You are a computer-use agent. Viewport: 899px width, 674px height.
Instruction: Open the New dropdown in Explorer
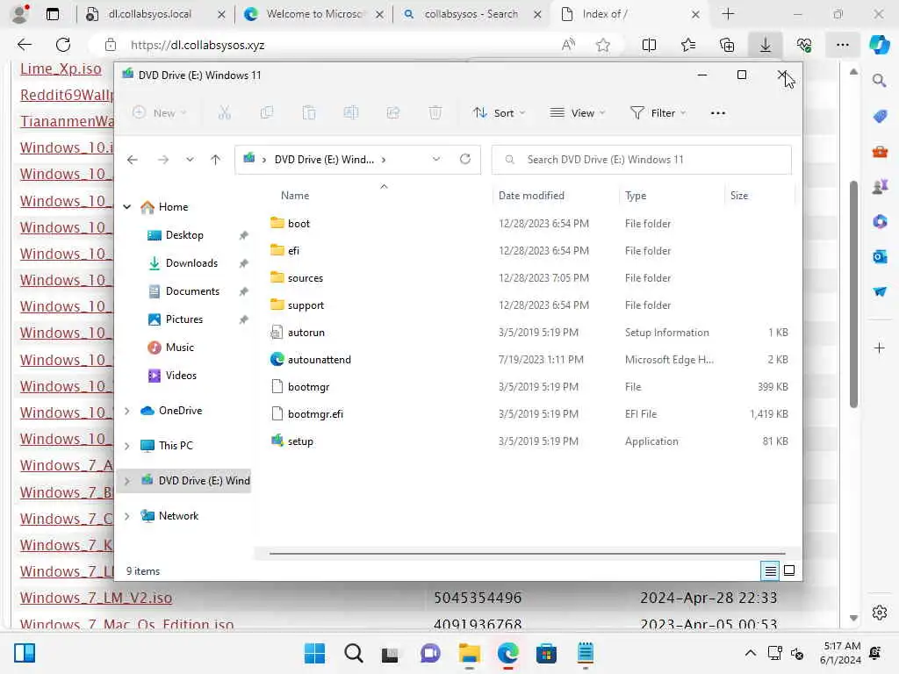[x=160, y=113]
